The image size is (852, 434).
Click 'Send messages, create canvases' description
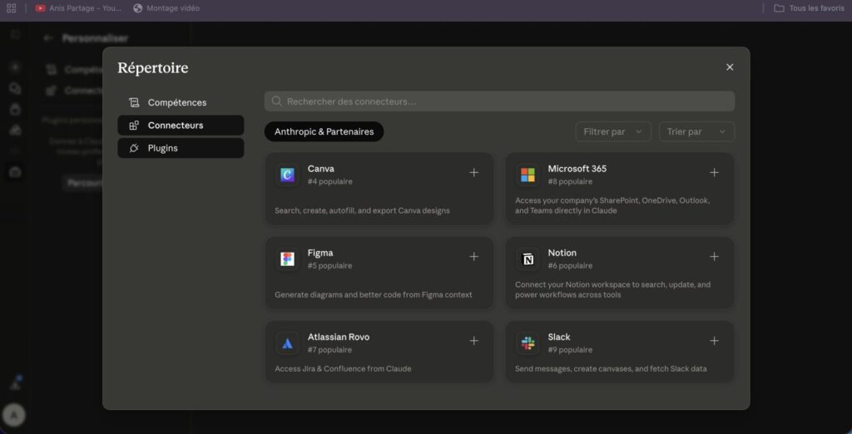611,369
